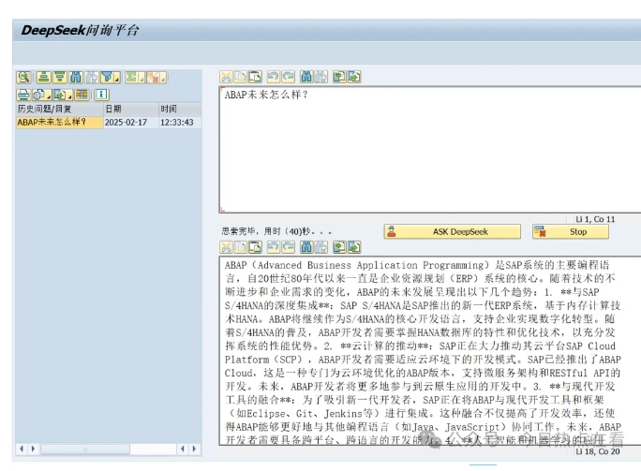Redo in the question editor toolbar

[x=288, y=77]
